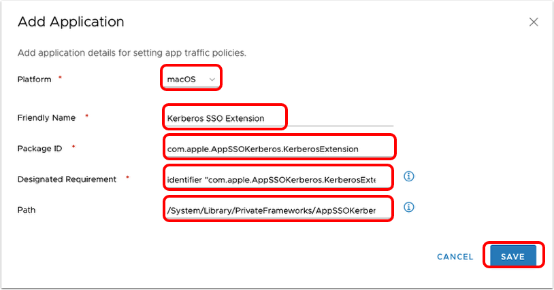Click the CANCEL link

pyautogui.click(x=455, y=257)
